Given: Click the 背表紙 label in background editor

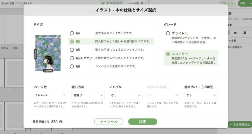Looking at the screenshot, I should tap(5, 48).
